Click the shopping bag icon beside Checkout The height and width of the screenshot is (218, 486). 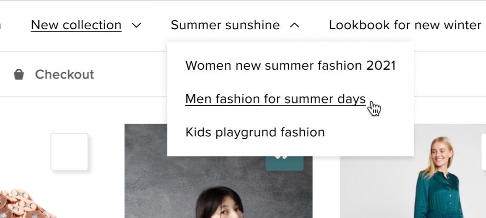click(19, 74)
